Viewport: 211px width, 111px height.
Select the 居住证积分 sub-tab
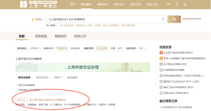click(x=42, y=77)
